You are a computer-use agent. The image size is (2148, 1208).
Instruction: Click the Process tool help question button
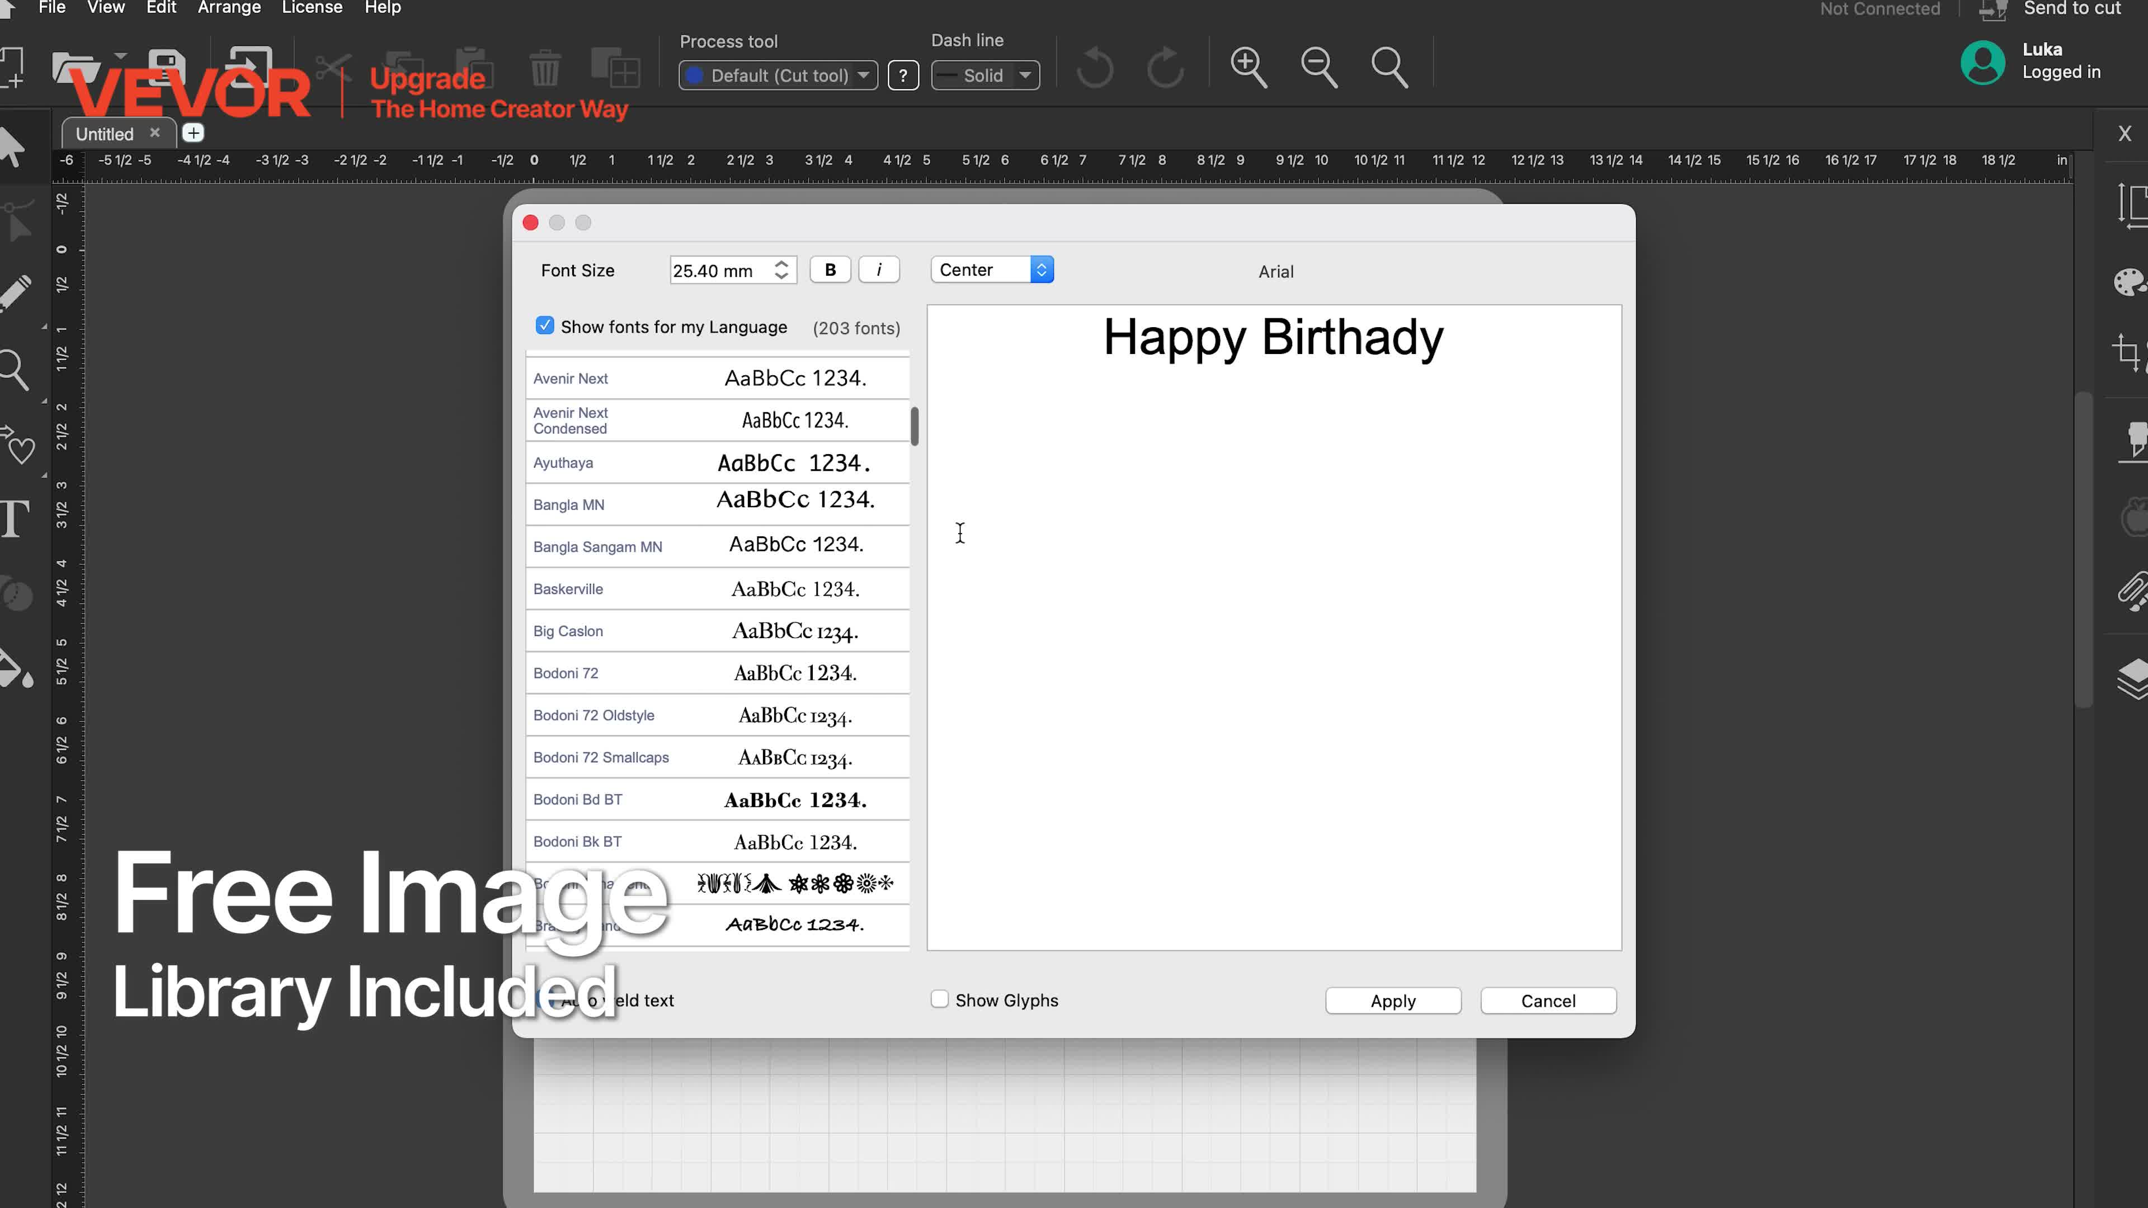pyautogui.click(x=903, y=76)
